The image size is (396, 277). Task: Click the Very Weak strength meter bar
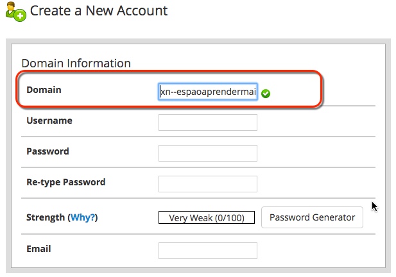tap(207, 217)
